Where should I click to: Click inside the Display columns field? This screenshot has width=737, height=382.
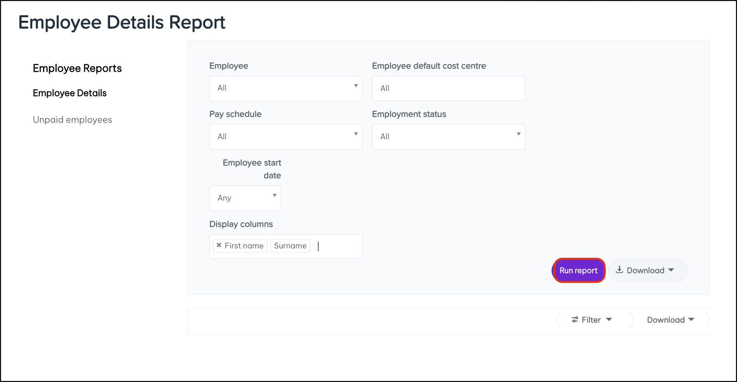337,246
